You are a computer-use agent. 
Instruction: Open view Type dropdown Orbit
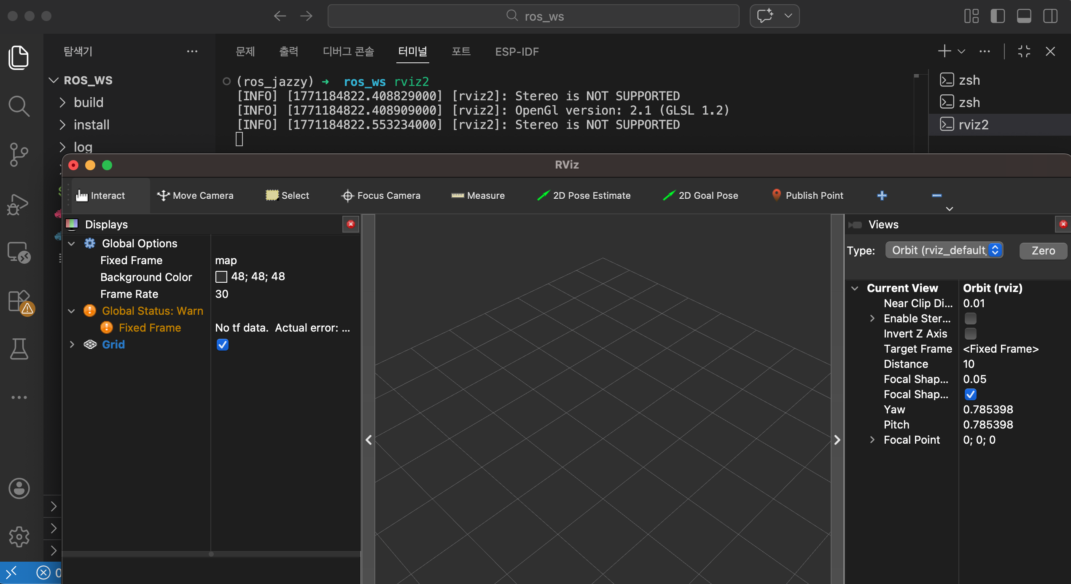tap(944, 250)
